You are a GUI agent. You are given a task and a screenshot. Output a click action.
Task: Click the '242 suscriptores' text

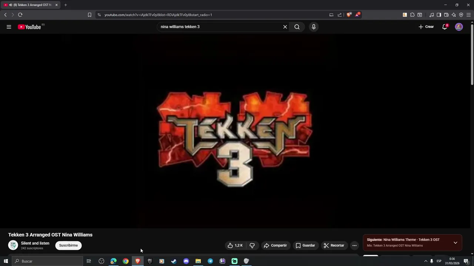click(32, 248)
